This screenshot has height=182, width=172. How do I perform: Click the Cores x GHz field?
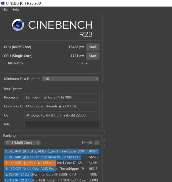62,106
